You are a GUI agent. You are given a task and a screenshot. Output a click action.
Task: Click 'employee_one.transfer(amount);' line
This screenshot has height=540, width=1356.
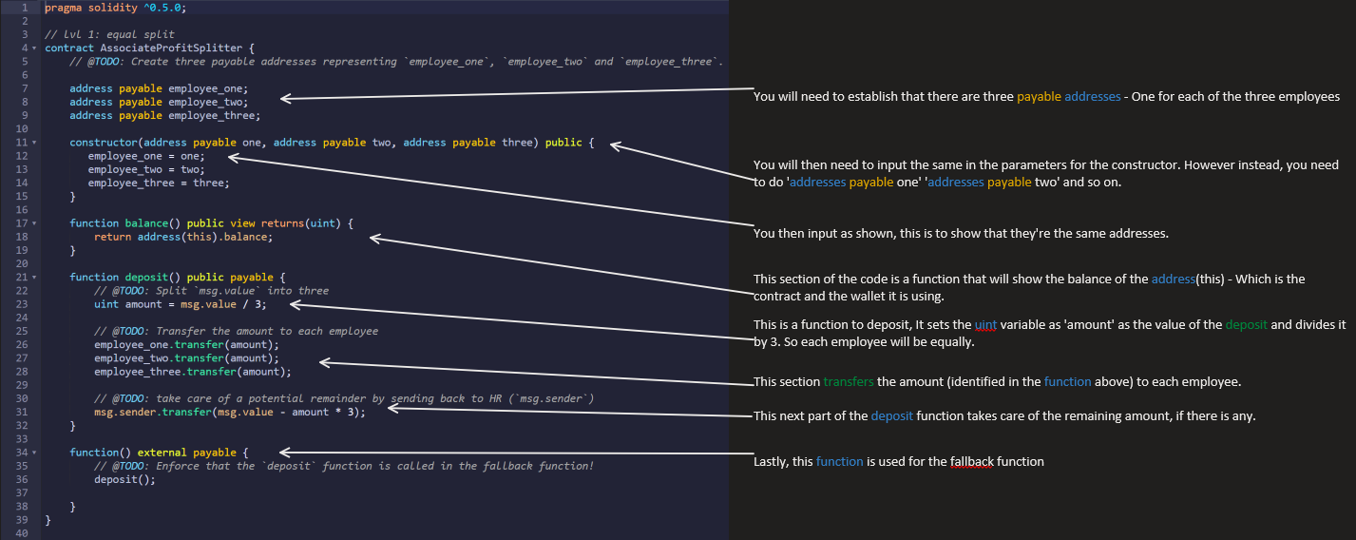point(186,345)
